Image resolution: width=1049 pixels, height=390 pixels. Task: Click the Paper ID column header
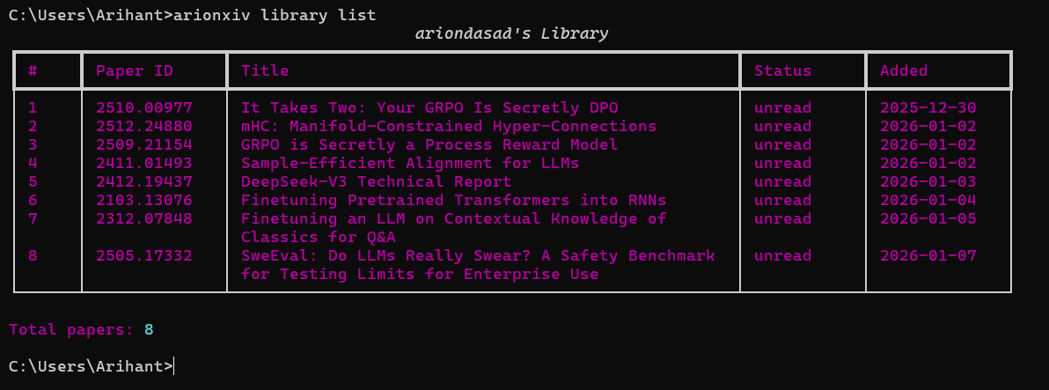coord(135,70)
